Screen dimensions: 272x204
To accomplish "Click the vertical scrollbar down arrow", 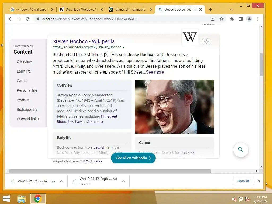I will [261, 167].
